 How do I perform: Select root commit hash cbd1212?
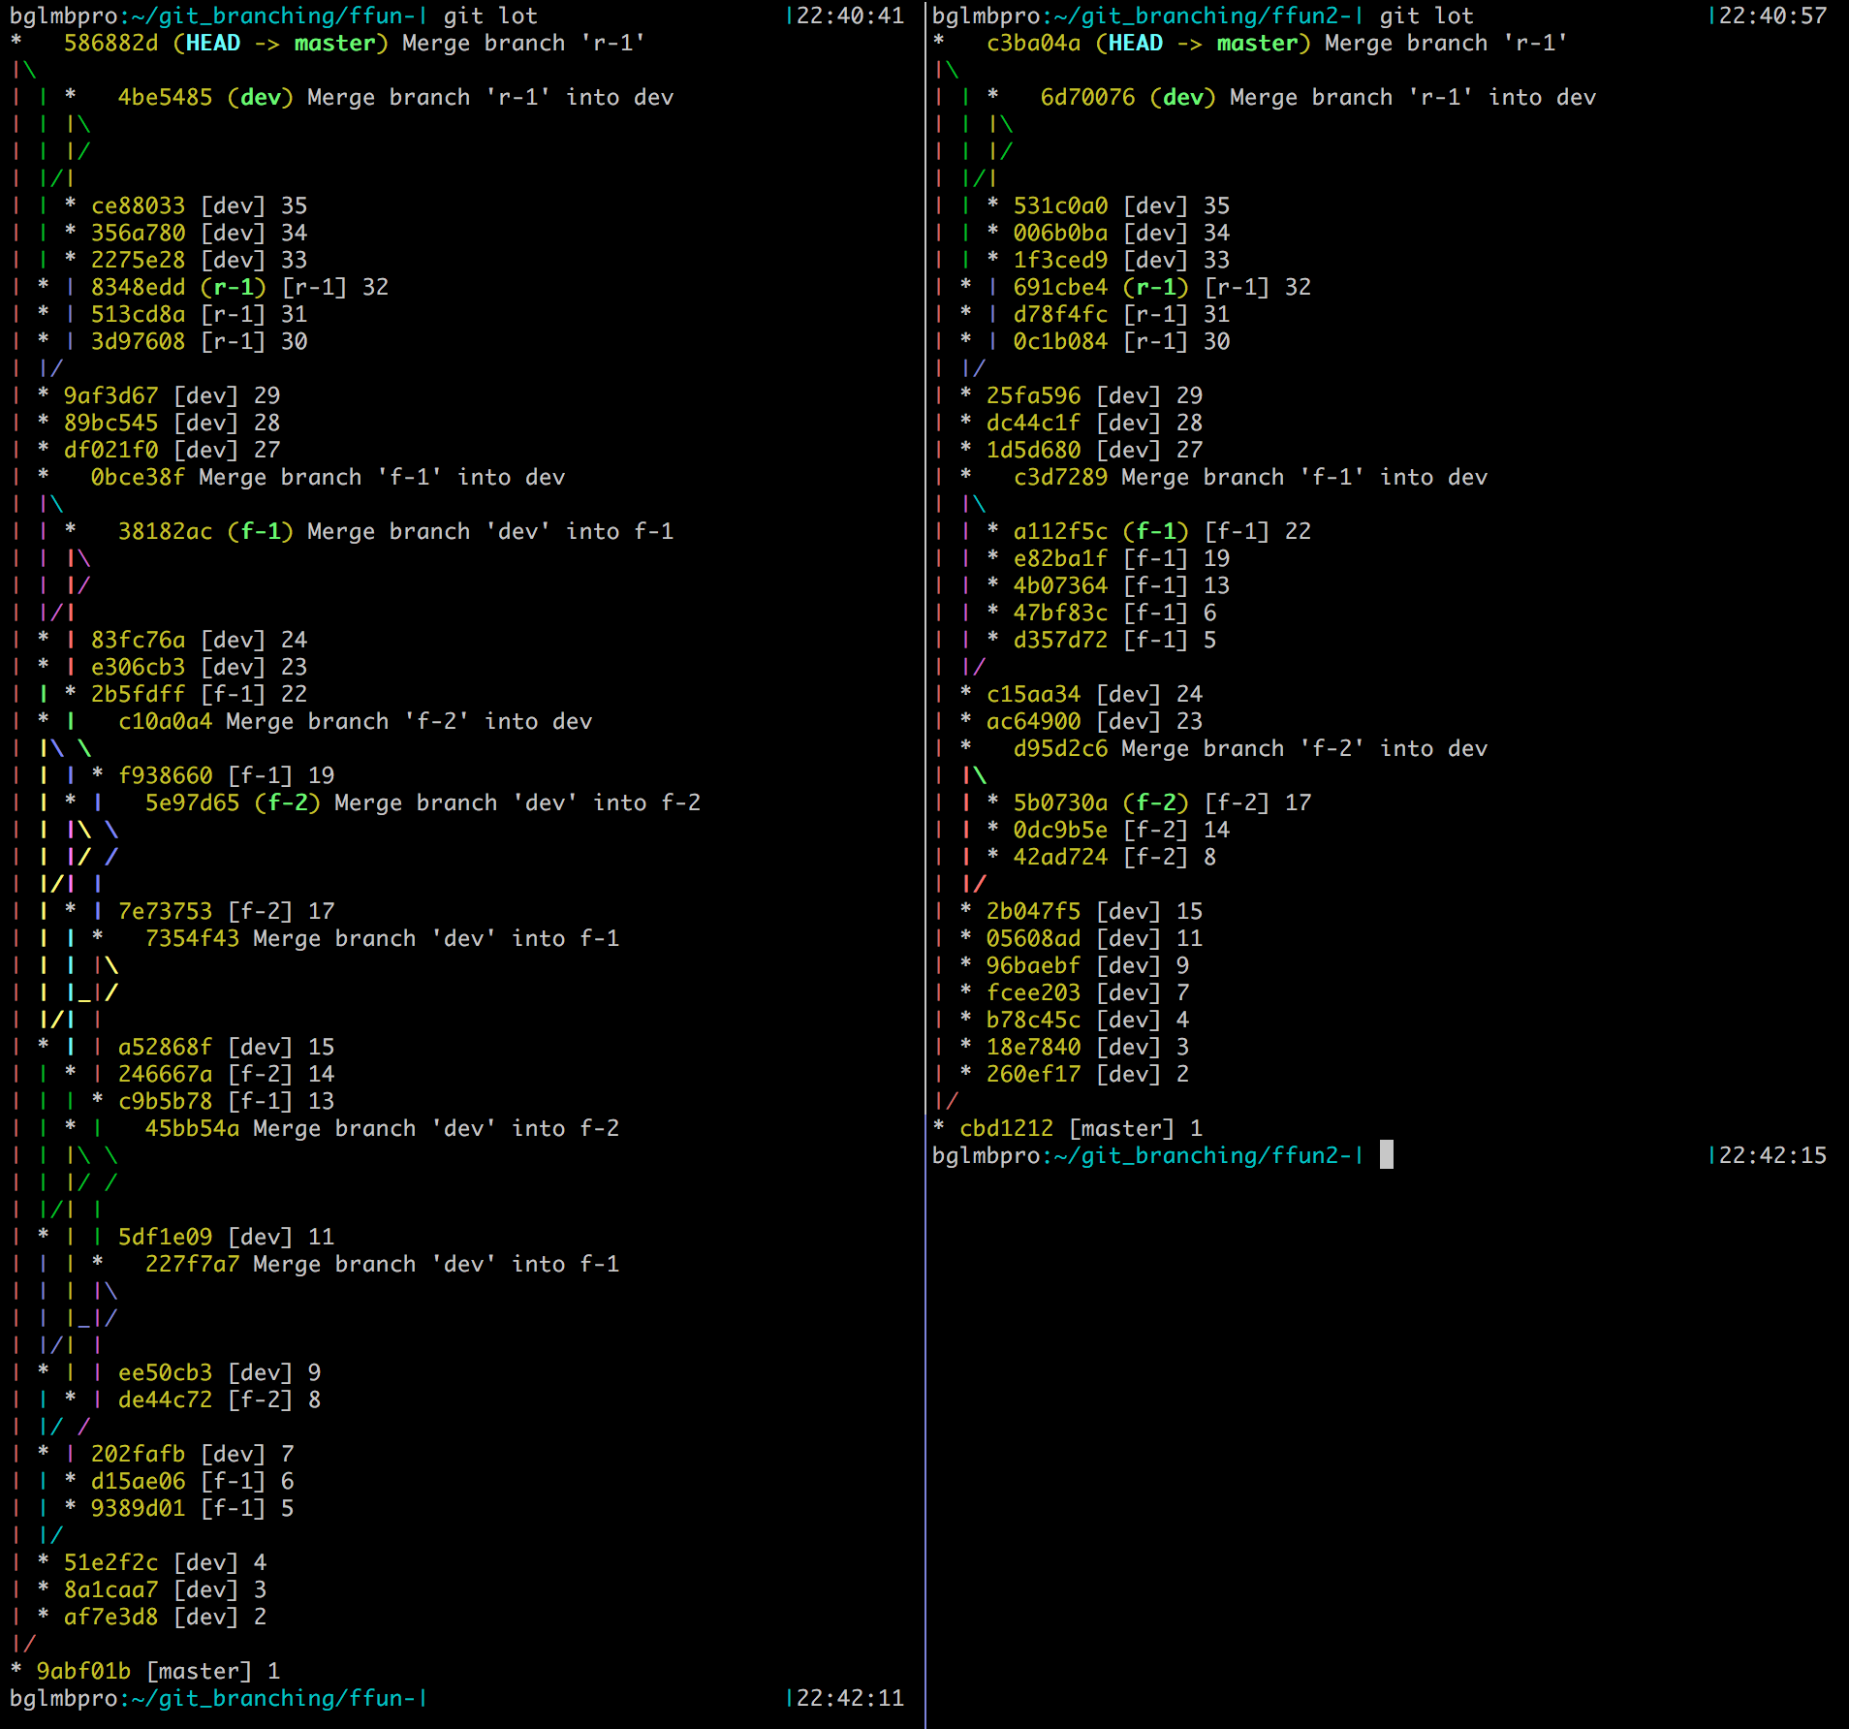1006,1129
